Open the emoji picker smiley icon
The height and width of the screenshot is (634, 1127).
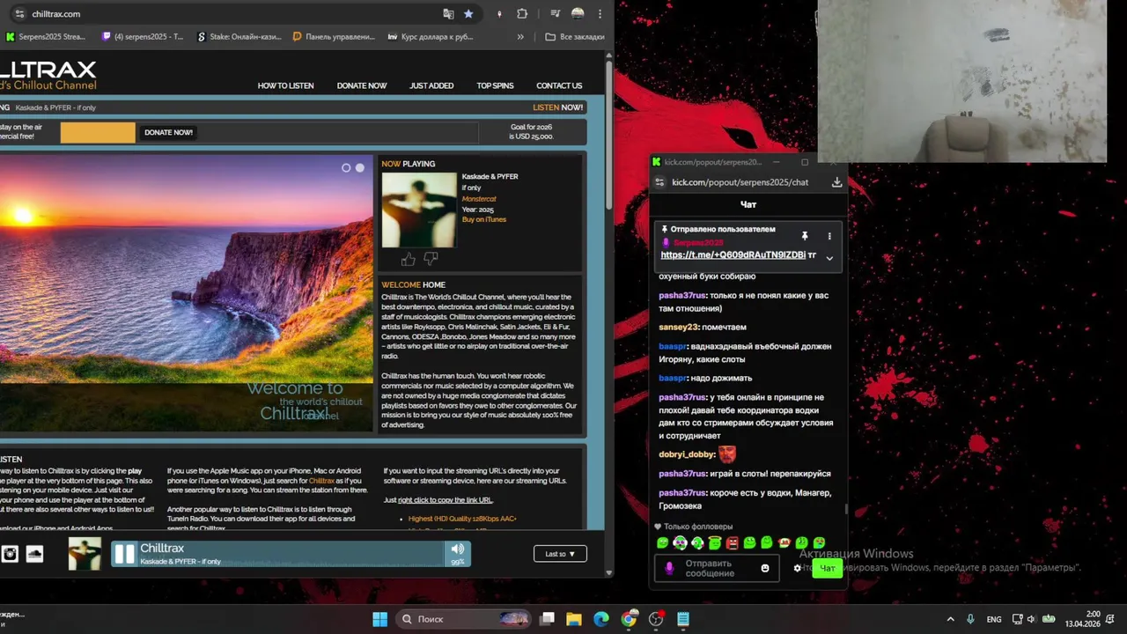click(765, 568)
